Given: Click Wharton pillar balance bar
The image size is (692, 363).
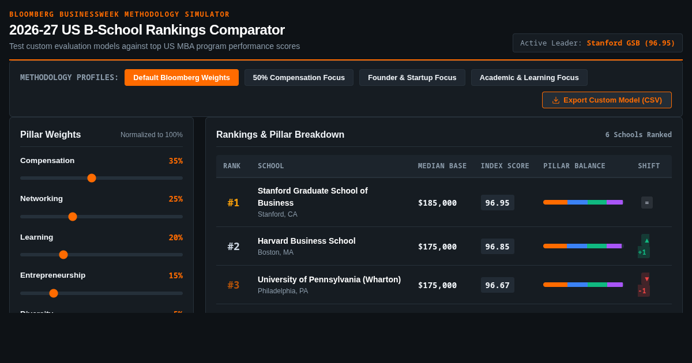Looking at the screenshot, I should point(584,285).
